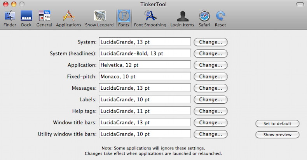307x160 pixels.
Task: Switch to the Dock preferences icon
Action: coord(26,19)
